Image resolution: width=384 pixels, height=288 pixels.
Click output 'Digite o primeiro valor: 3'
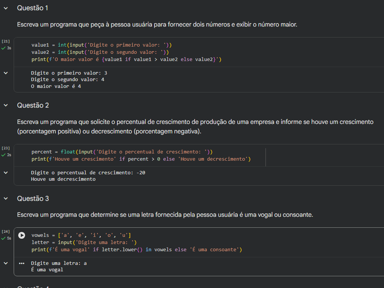(x=69, y=73)
